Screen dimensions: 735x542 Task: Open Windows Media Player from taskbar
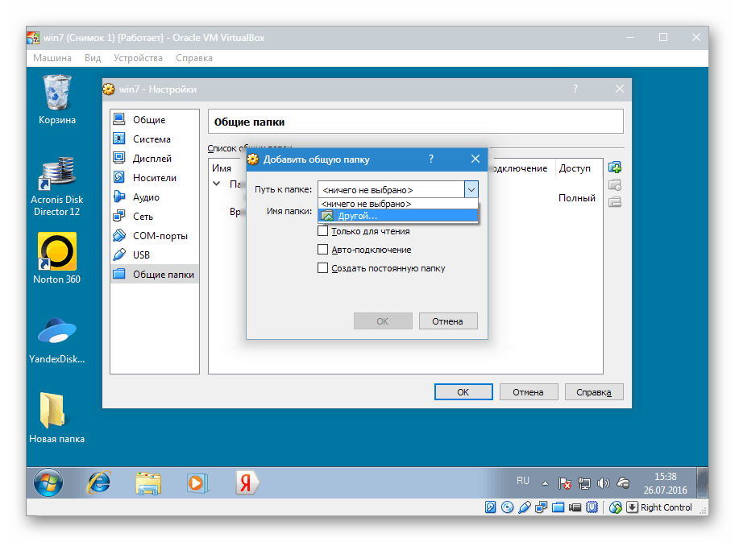point(196,482)
